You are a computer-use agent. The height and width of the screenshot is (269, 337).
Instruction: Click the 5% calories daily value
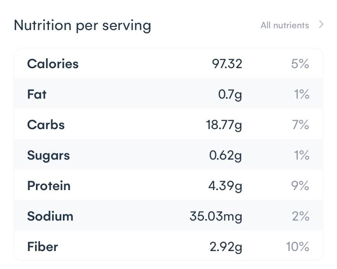pyautogui.click(x=300, y=64)
